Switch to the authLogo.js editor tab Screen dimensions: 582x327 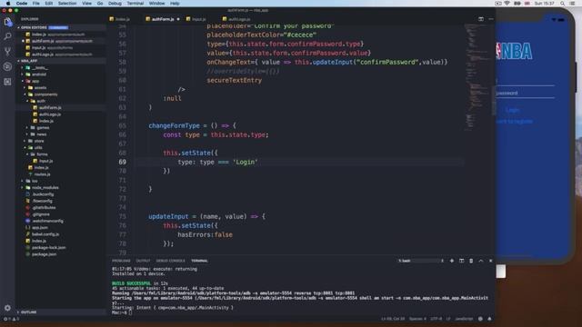click(238, 19)
